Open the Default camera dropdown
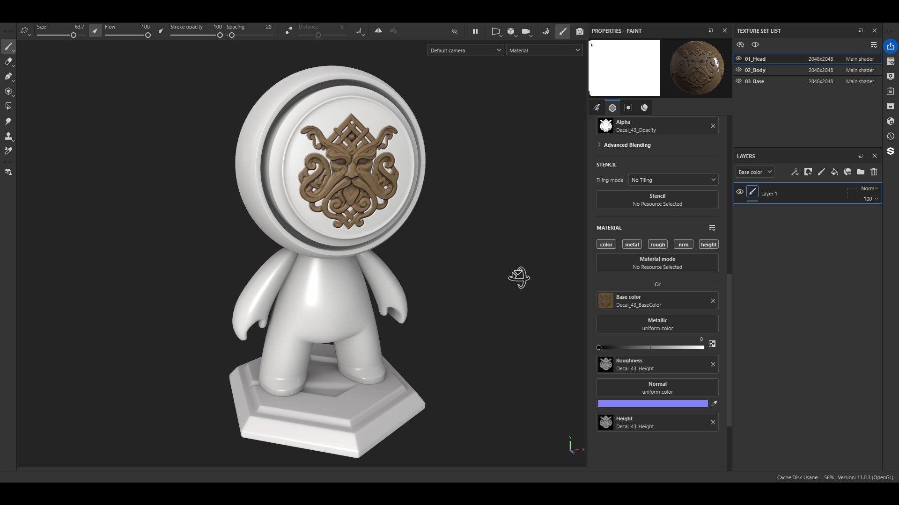Screen dimensions: 899x505 465,50
